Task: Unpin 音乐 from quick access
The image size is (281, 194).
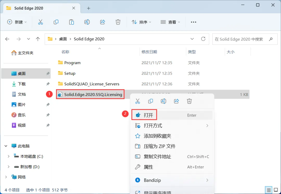Action: (x=48, y=115)
